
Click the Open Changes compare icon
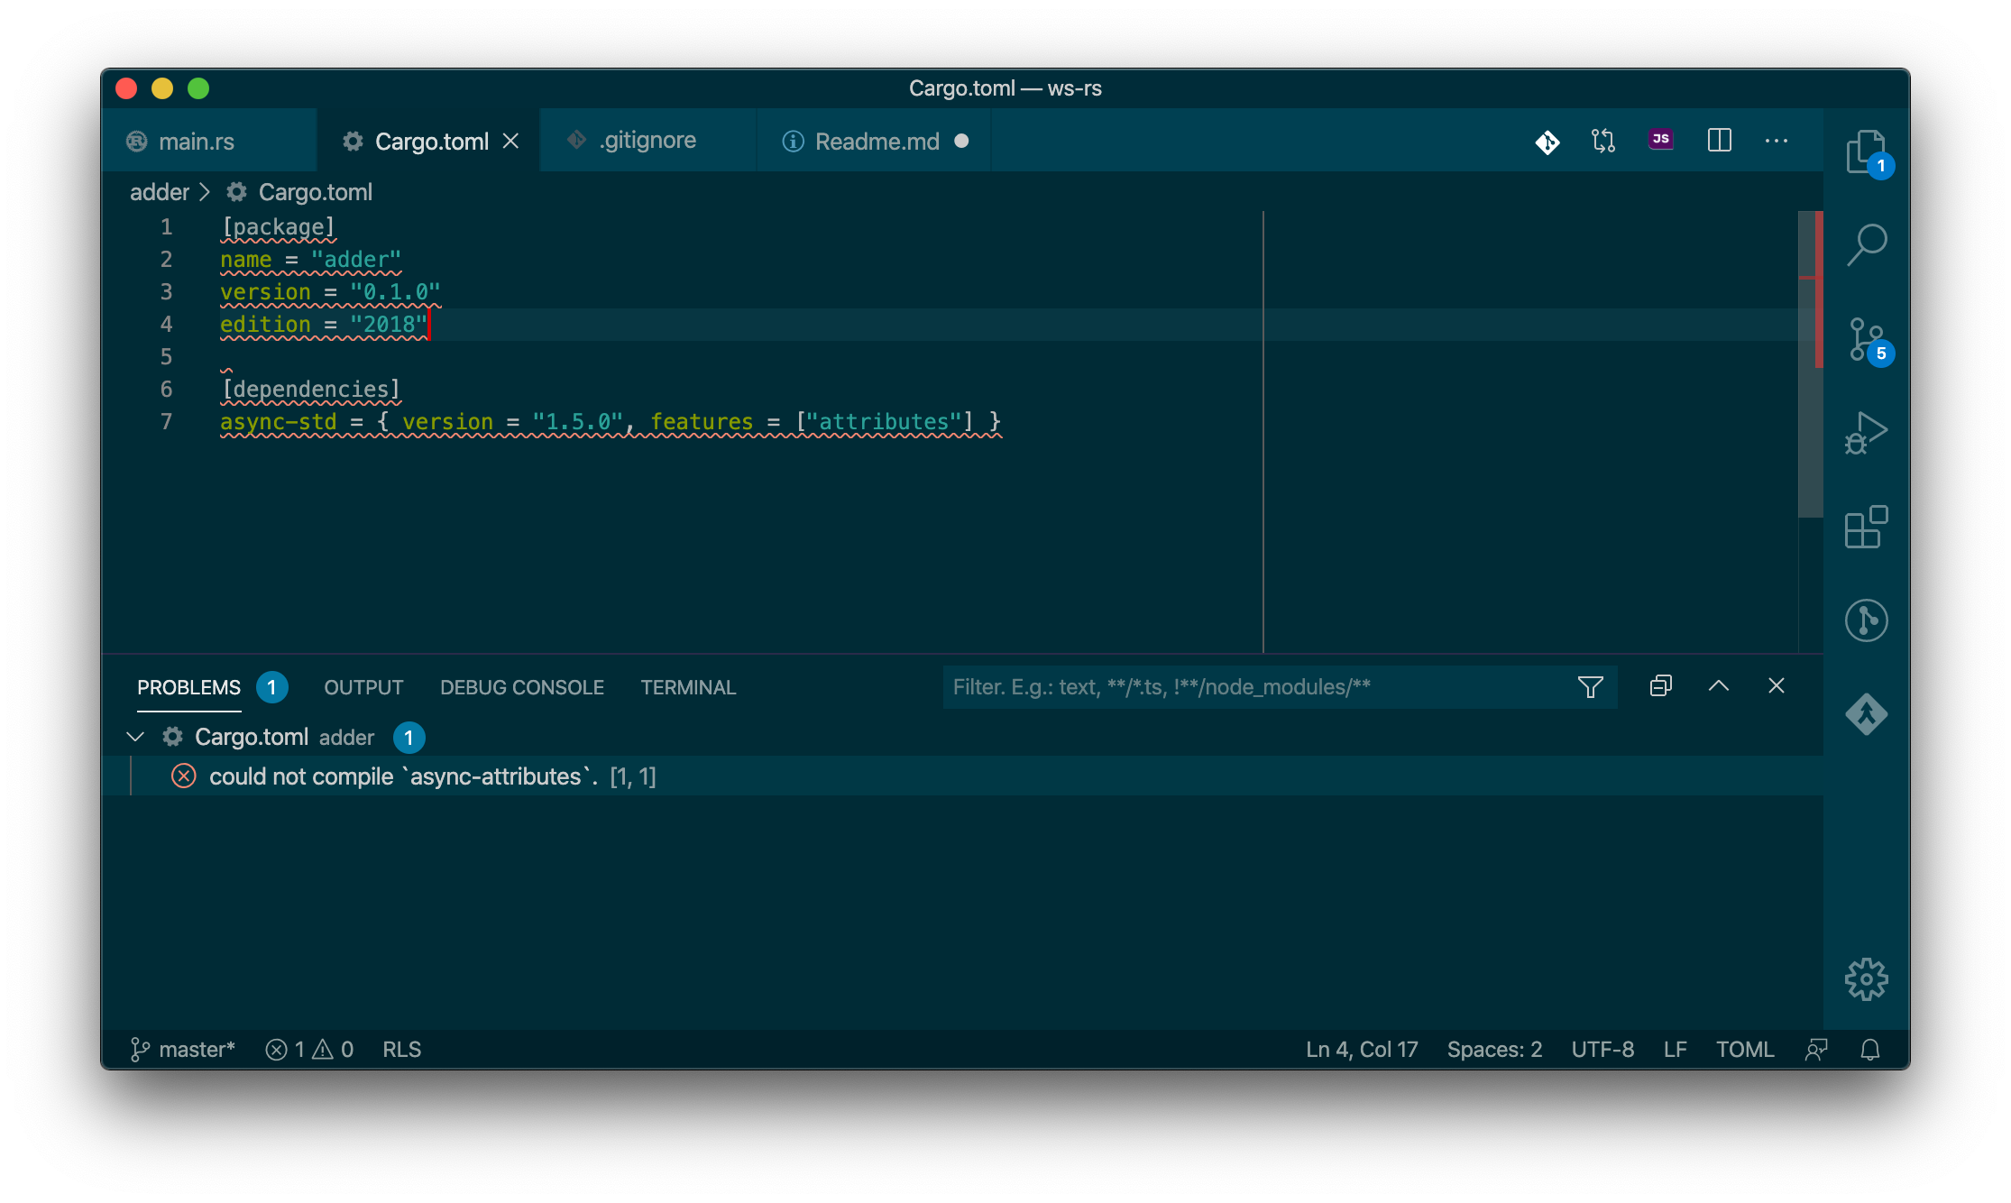[1602, 141]
